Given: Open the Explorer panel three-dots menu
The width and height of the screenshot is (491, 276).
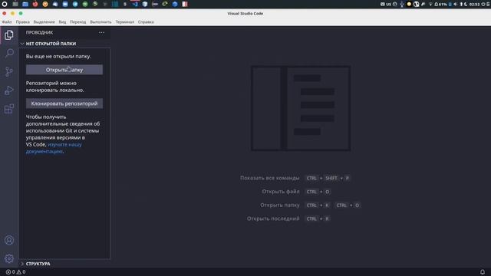Looking at the screenshot, I should (101, 32).
